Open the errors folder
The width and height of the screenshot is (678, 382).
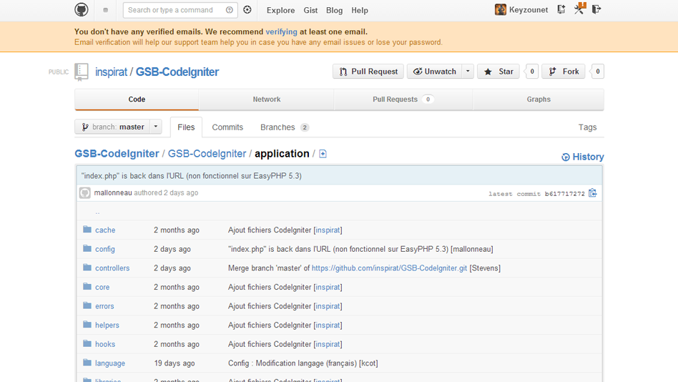coord(104,306)
